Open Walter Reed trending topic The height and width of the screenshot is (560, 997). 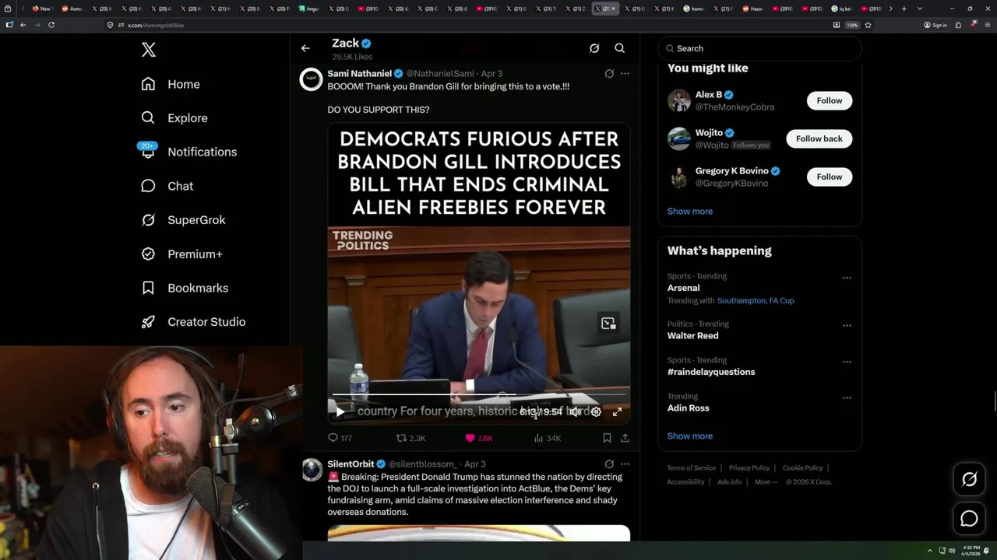(692, 336)
